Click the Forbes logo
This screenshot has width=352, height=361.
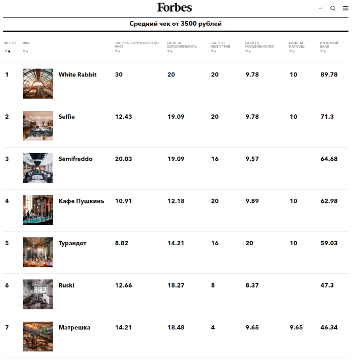(x=174, y=8)
